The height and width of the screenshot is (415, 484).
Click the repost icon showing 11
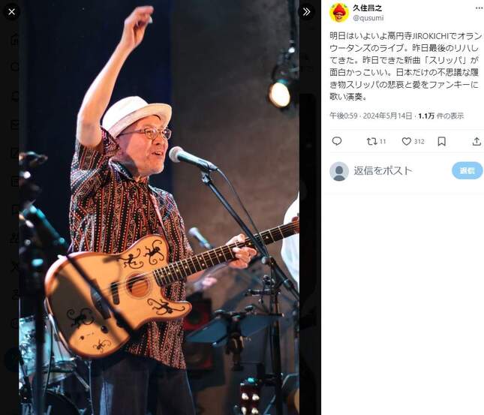coord(376,141)
